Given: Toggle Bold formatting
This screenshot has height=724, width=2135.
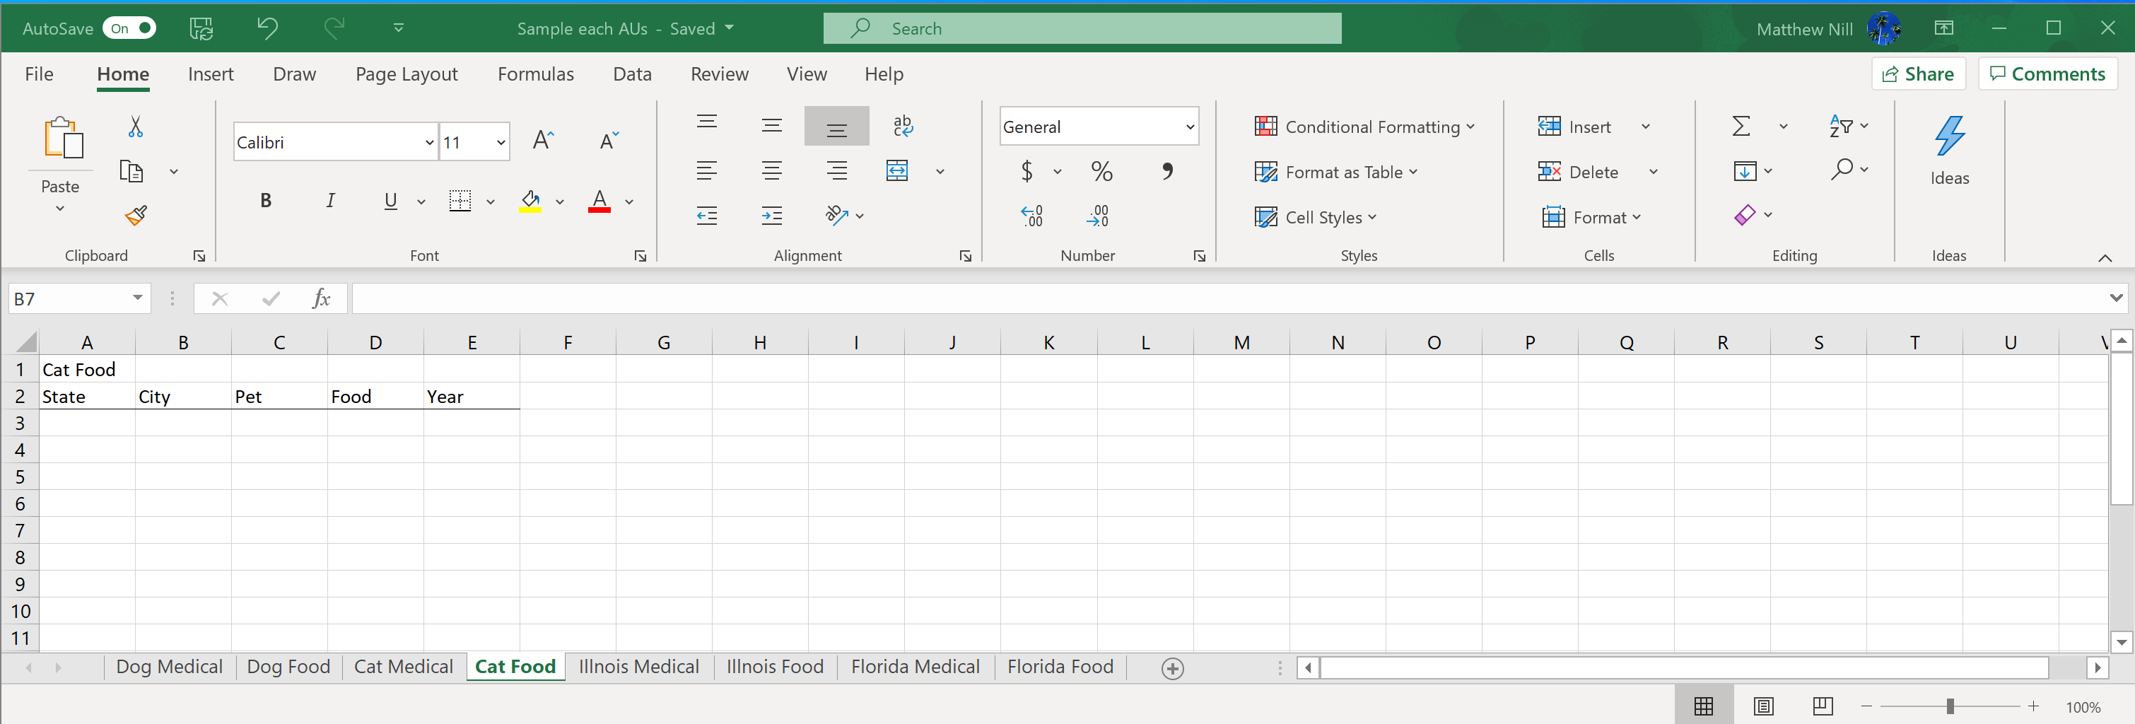Looking at the screenshot, I should (265, 201).
